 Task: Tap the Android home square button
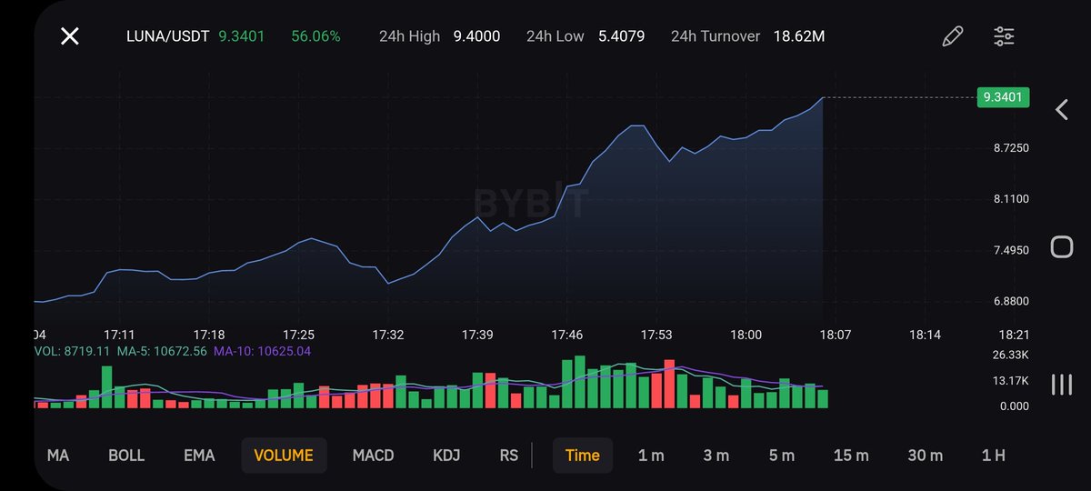[x=1061, y=246]
